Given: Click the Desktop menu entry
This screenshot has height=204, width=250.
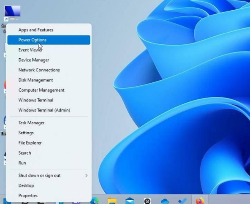Looking at the screenshot, I should 49,186.
